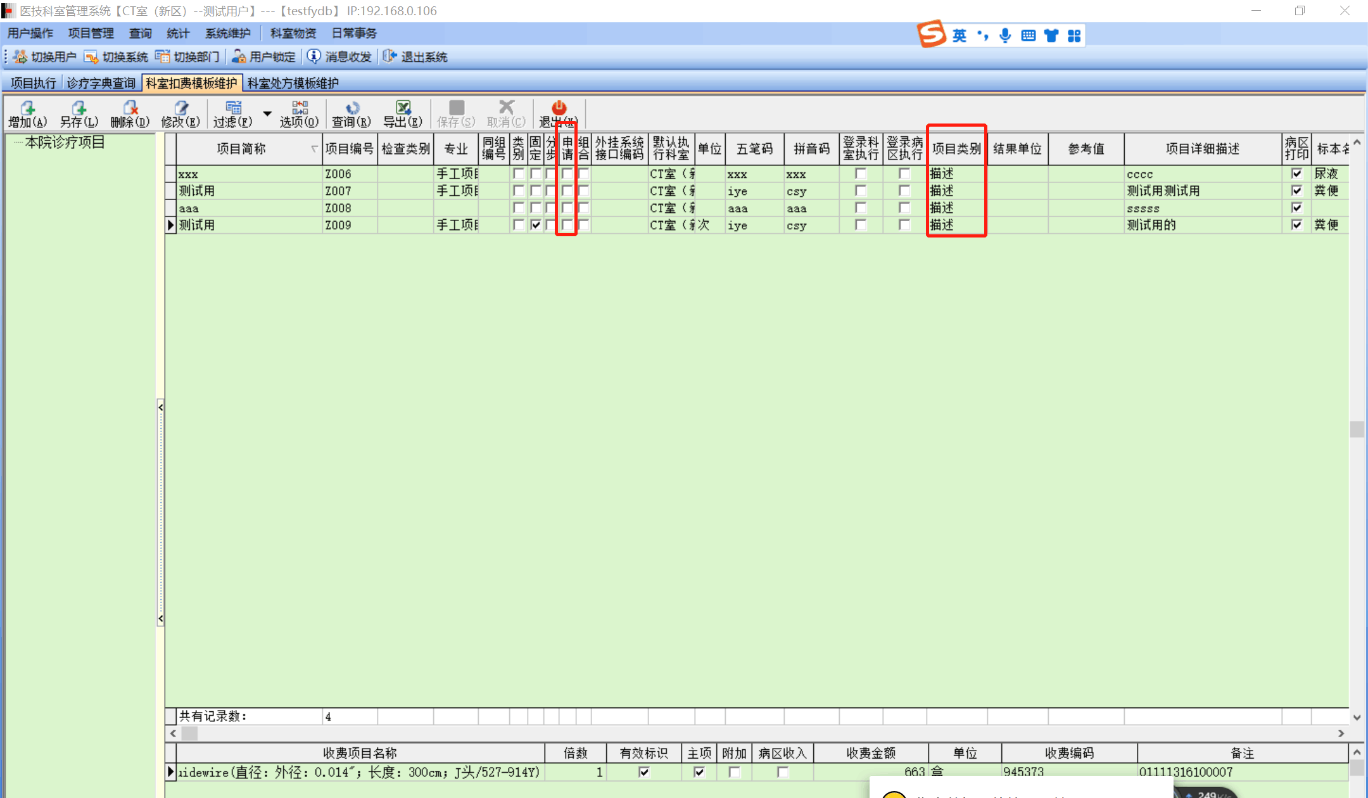Viewport: 1368px width, 798px height.
Task: Click the 增加(A) add icon
Action: [27, 108]
